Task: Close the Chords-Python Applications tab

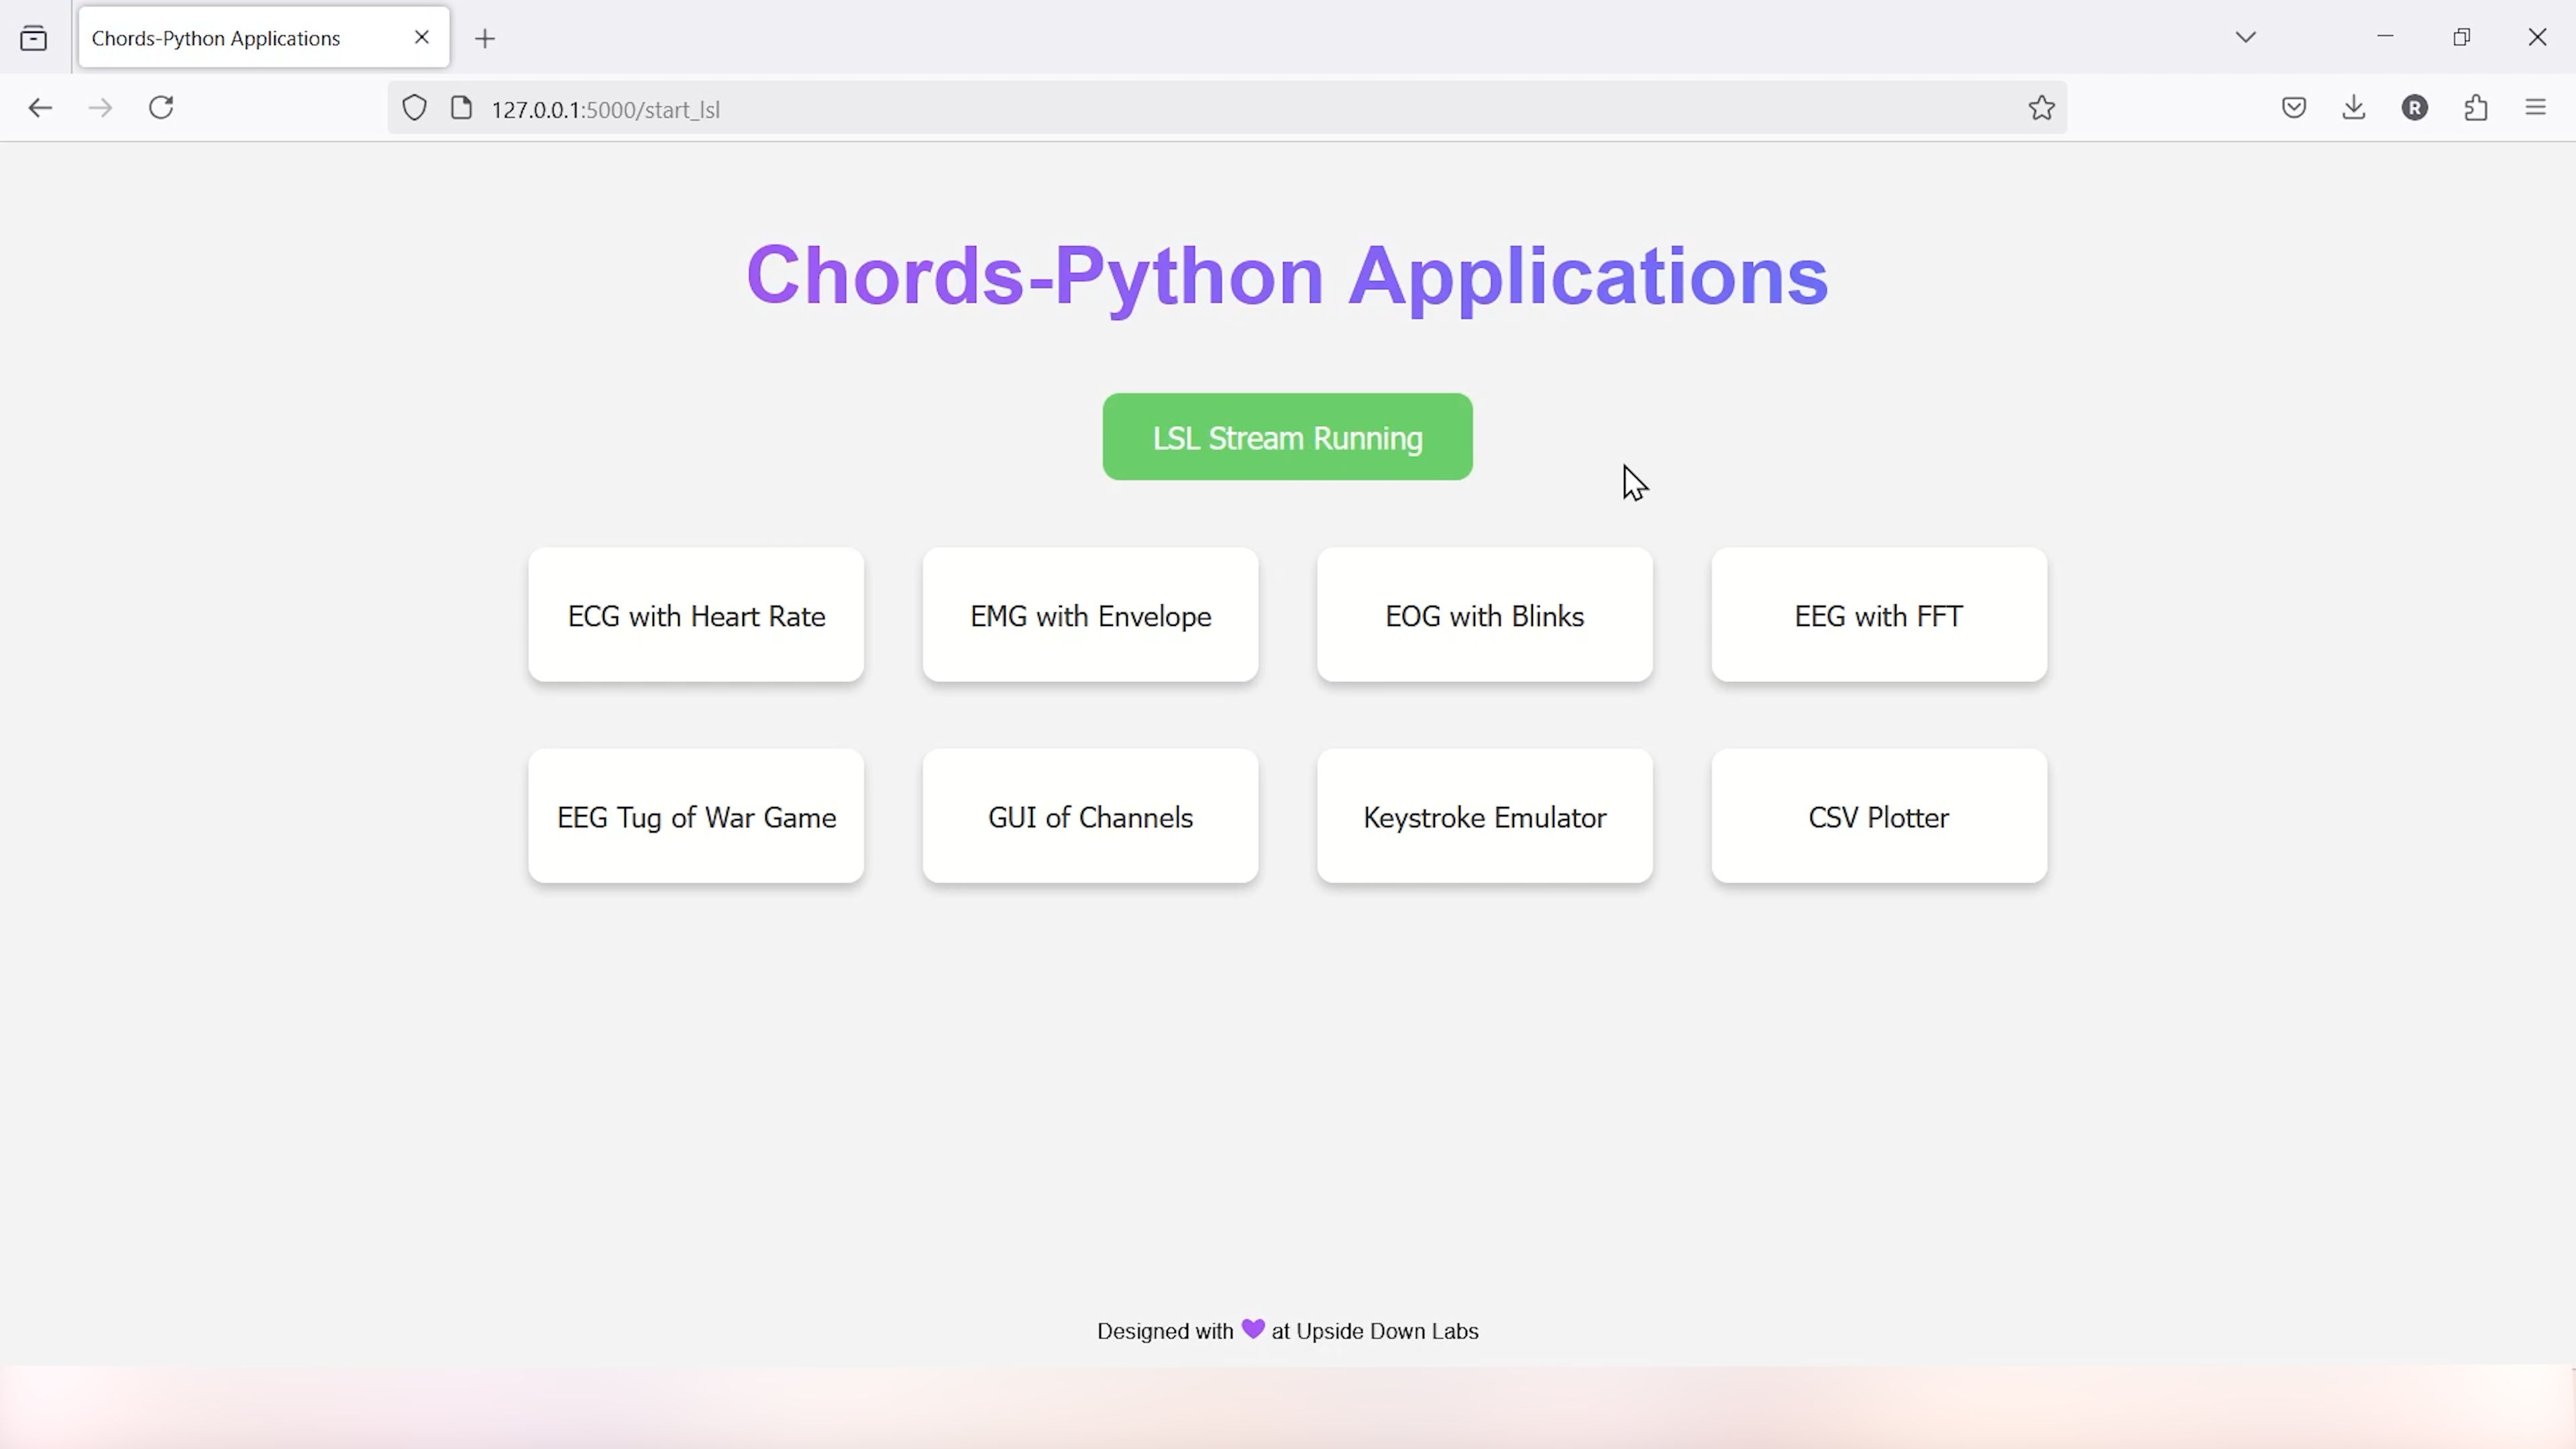Action: coord(422,38)
